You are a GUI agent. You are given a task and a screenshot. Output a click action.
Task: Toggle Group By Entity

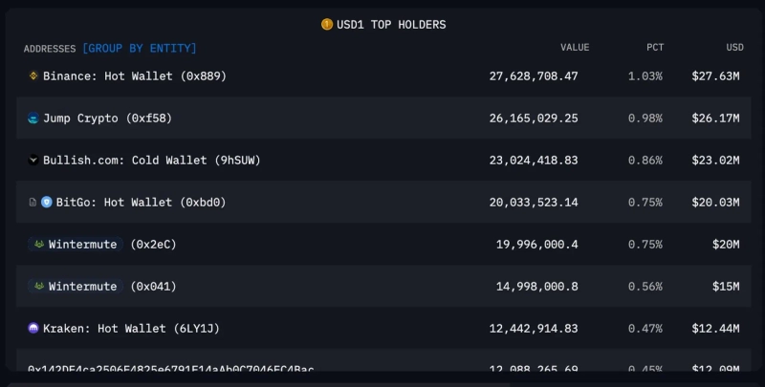pos(140,49)
